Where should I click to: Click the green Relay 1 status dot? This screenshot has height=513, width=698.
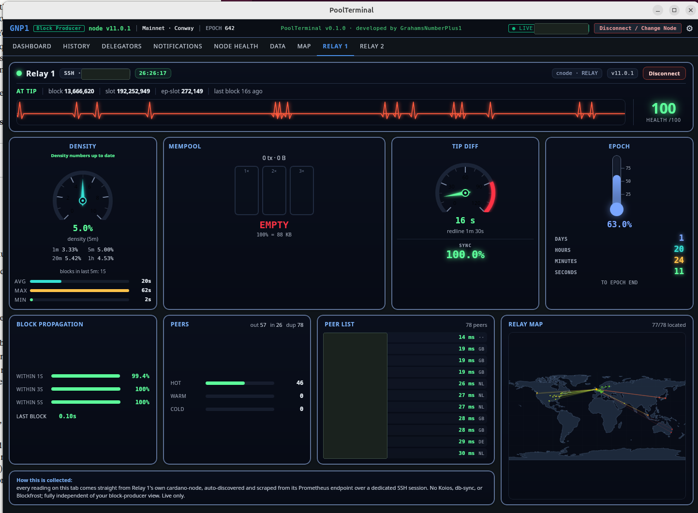click(19, 73)
